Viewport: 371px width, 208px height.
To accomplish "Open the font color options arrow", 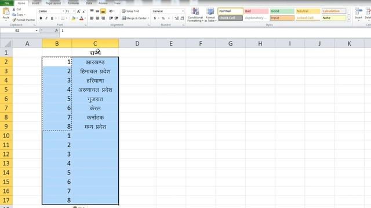I will (85, 18).
